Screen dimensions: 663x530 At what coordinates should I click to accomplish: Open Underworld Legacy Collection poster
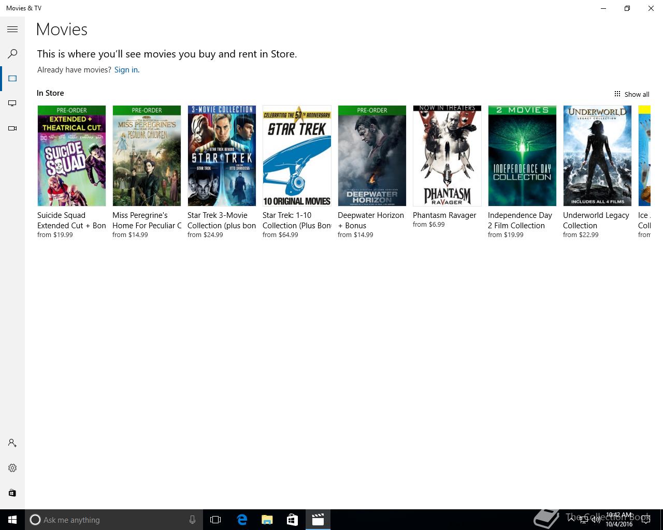click(x=597, y=156)
